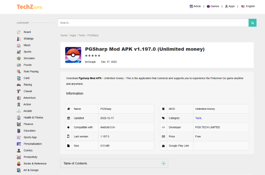Screen dimensions: 265x175
Task: Rate the app using five stars
Action: pos(93,56)
